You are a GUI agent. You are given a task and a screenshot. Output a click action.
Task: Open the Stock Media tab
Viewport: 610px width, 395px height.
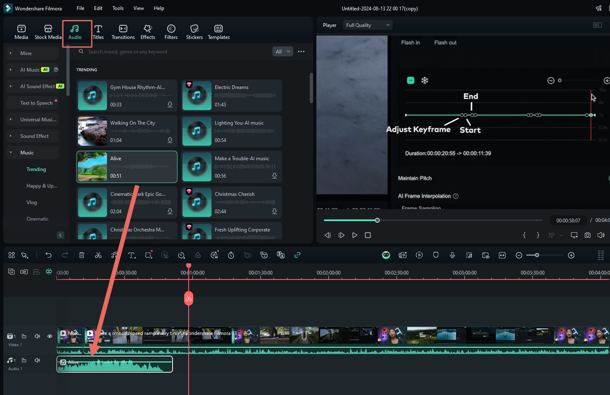[48, 32]
